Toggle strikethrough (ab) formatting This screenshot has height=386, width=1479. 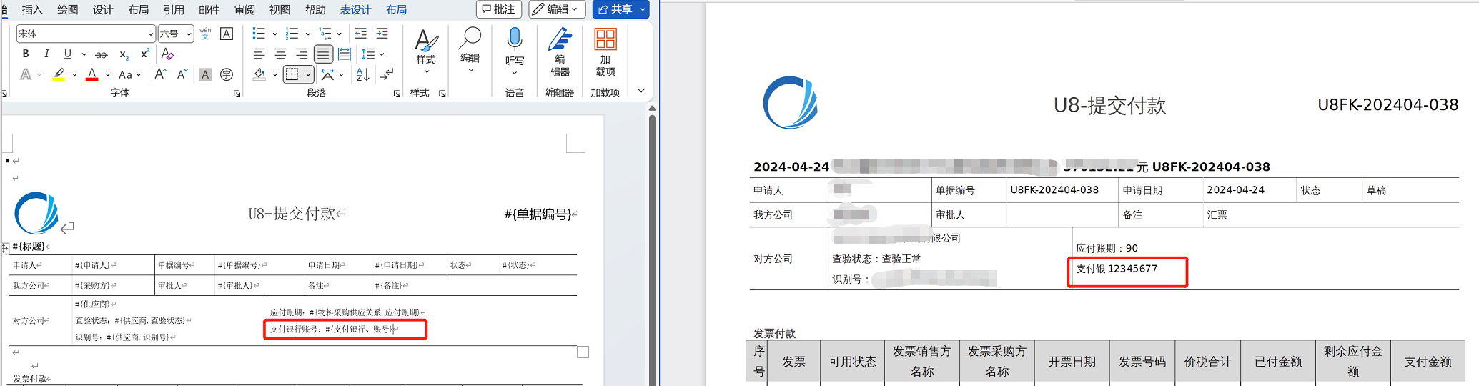pos(102,54)
